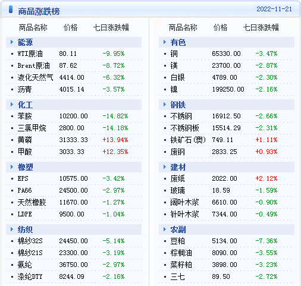Expand the 建材 category arrow

click(x=165, y=167)
